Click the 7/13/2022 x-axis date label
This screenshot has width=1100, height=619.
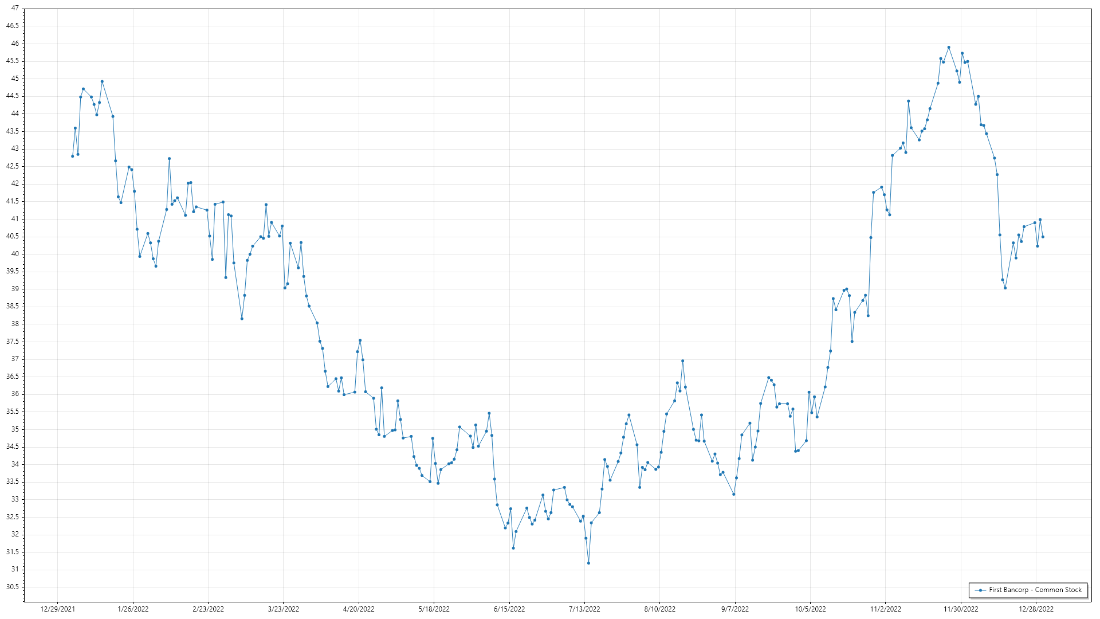point(584,609)
